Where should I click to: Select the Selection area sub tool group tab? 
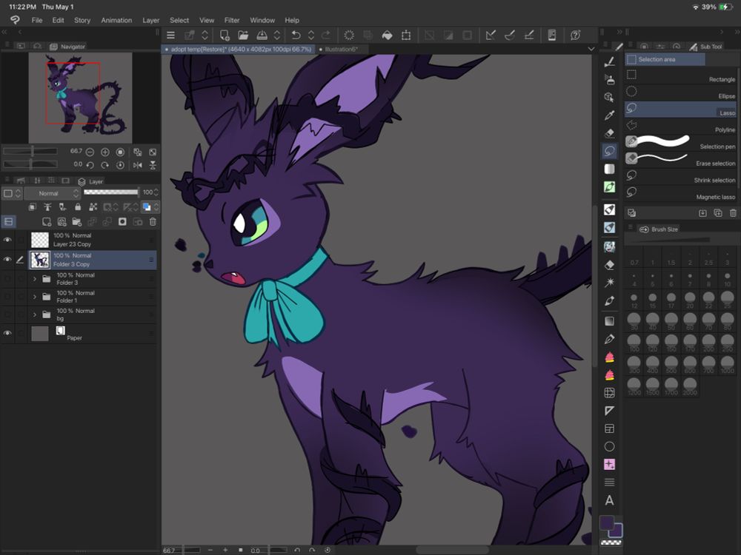click(x=665, y=59)
